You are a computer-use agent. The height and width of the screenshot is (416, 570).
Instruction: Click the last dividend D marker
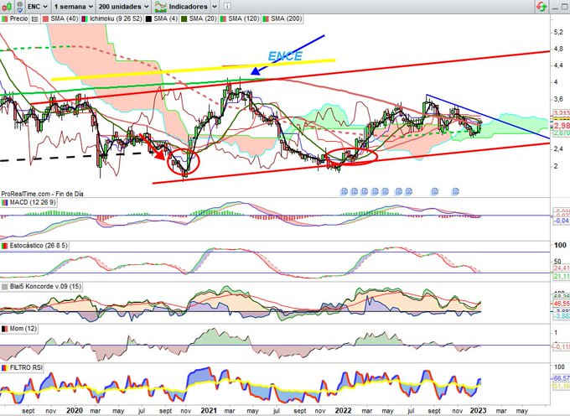pyautogui.click(x=455, y=191)
